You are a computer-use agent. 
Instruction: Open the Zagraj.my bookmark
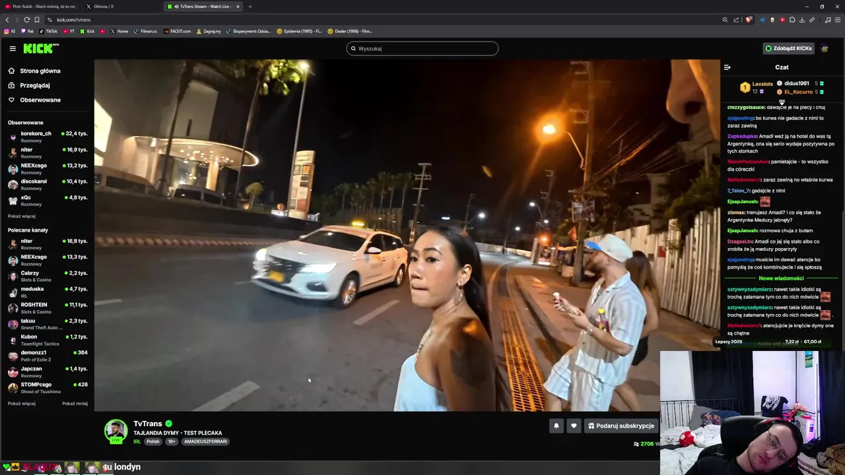point(209,31)
